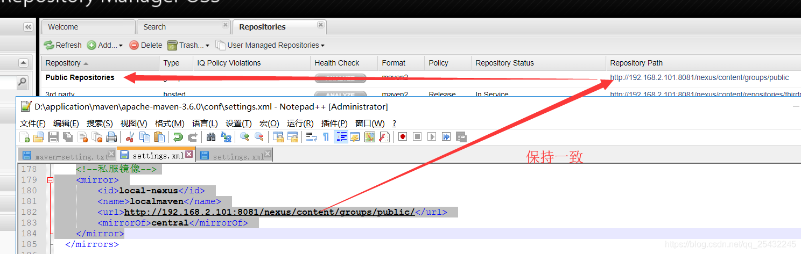
Task: Toggle the Indent Guide toolbar icon
Action: (x=341, y=137)
